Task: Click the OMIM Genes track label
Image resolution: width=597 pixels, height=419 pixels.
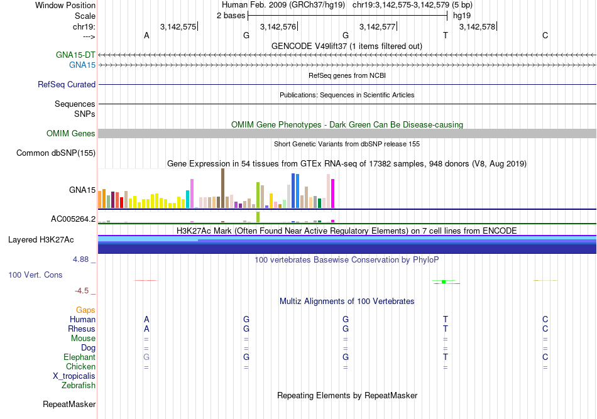Action: [71, 134]
